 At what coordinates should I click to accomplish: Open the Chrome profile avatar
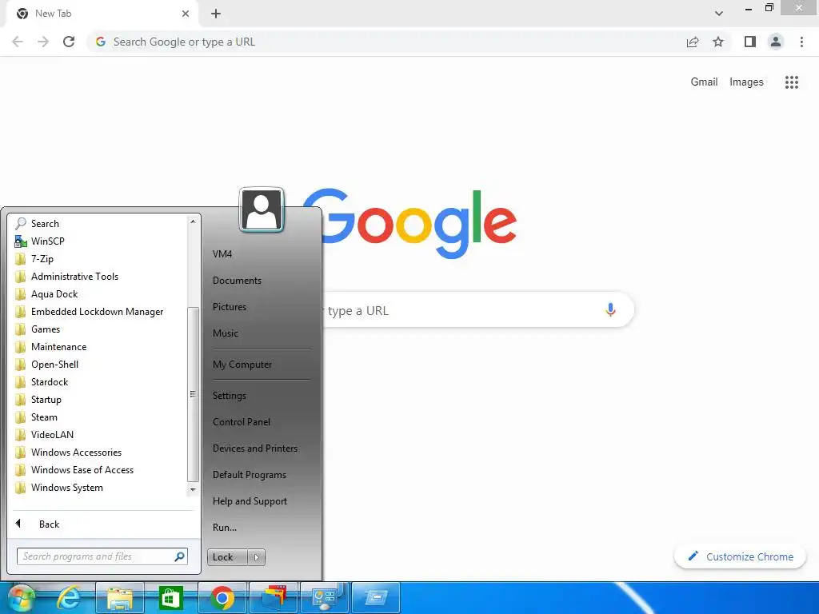pyautogui.click(x=776, y=42)
